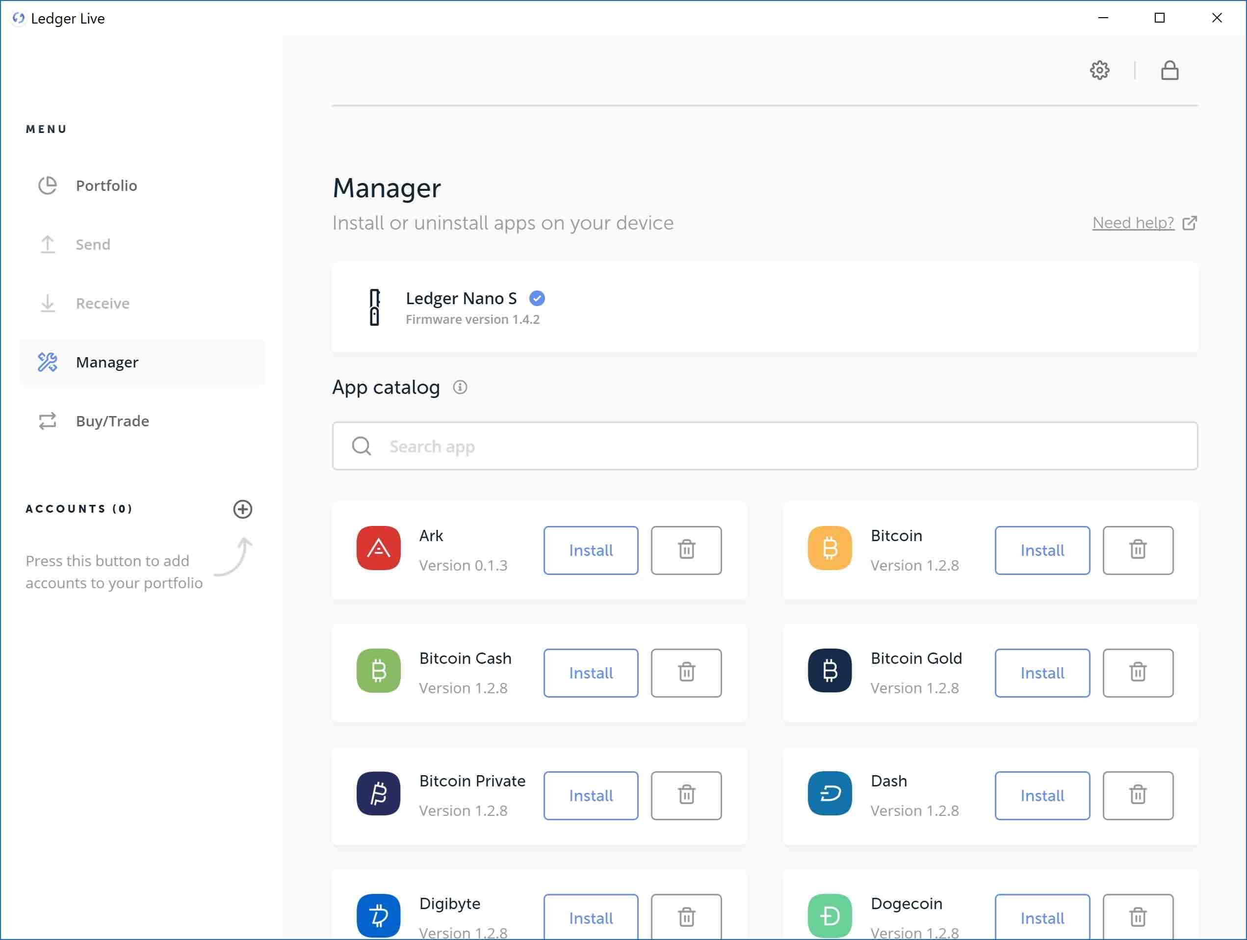Add account with the plus icon
The height and width of the screenshot is (940, 1247).
242,509
